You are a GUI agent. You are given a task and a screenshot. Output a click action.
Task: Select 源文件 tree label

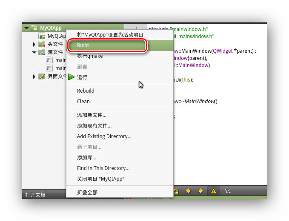[x=55, y=52]
